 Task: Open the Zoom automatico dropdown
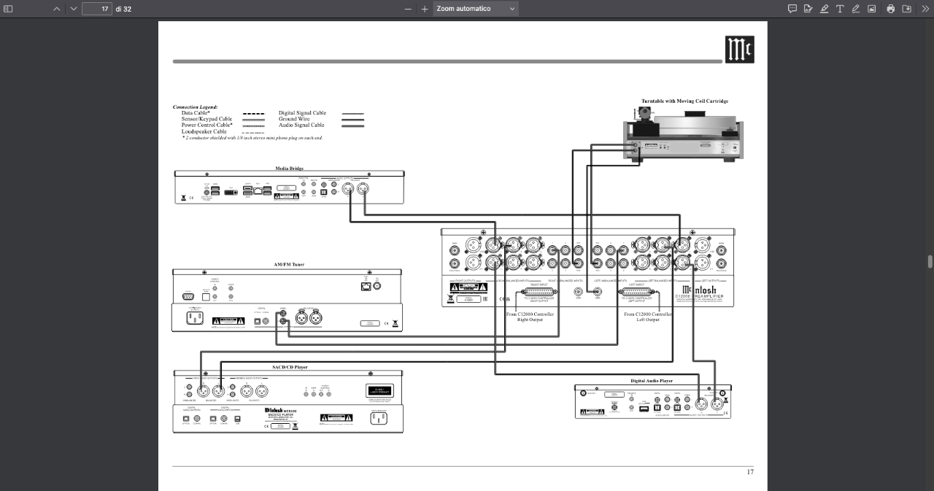pyautogui.click(x=476, y=9)
